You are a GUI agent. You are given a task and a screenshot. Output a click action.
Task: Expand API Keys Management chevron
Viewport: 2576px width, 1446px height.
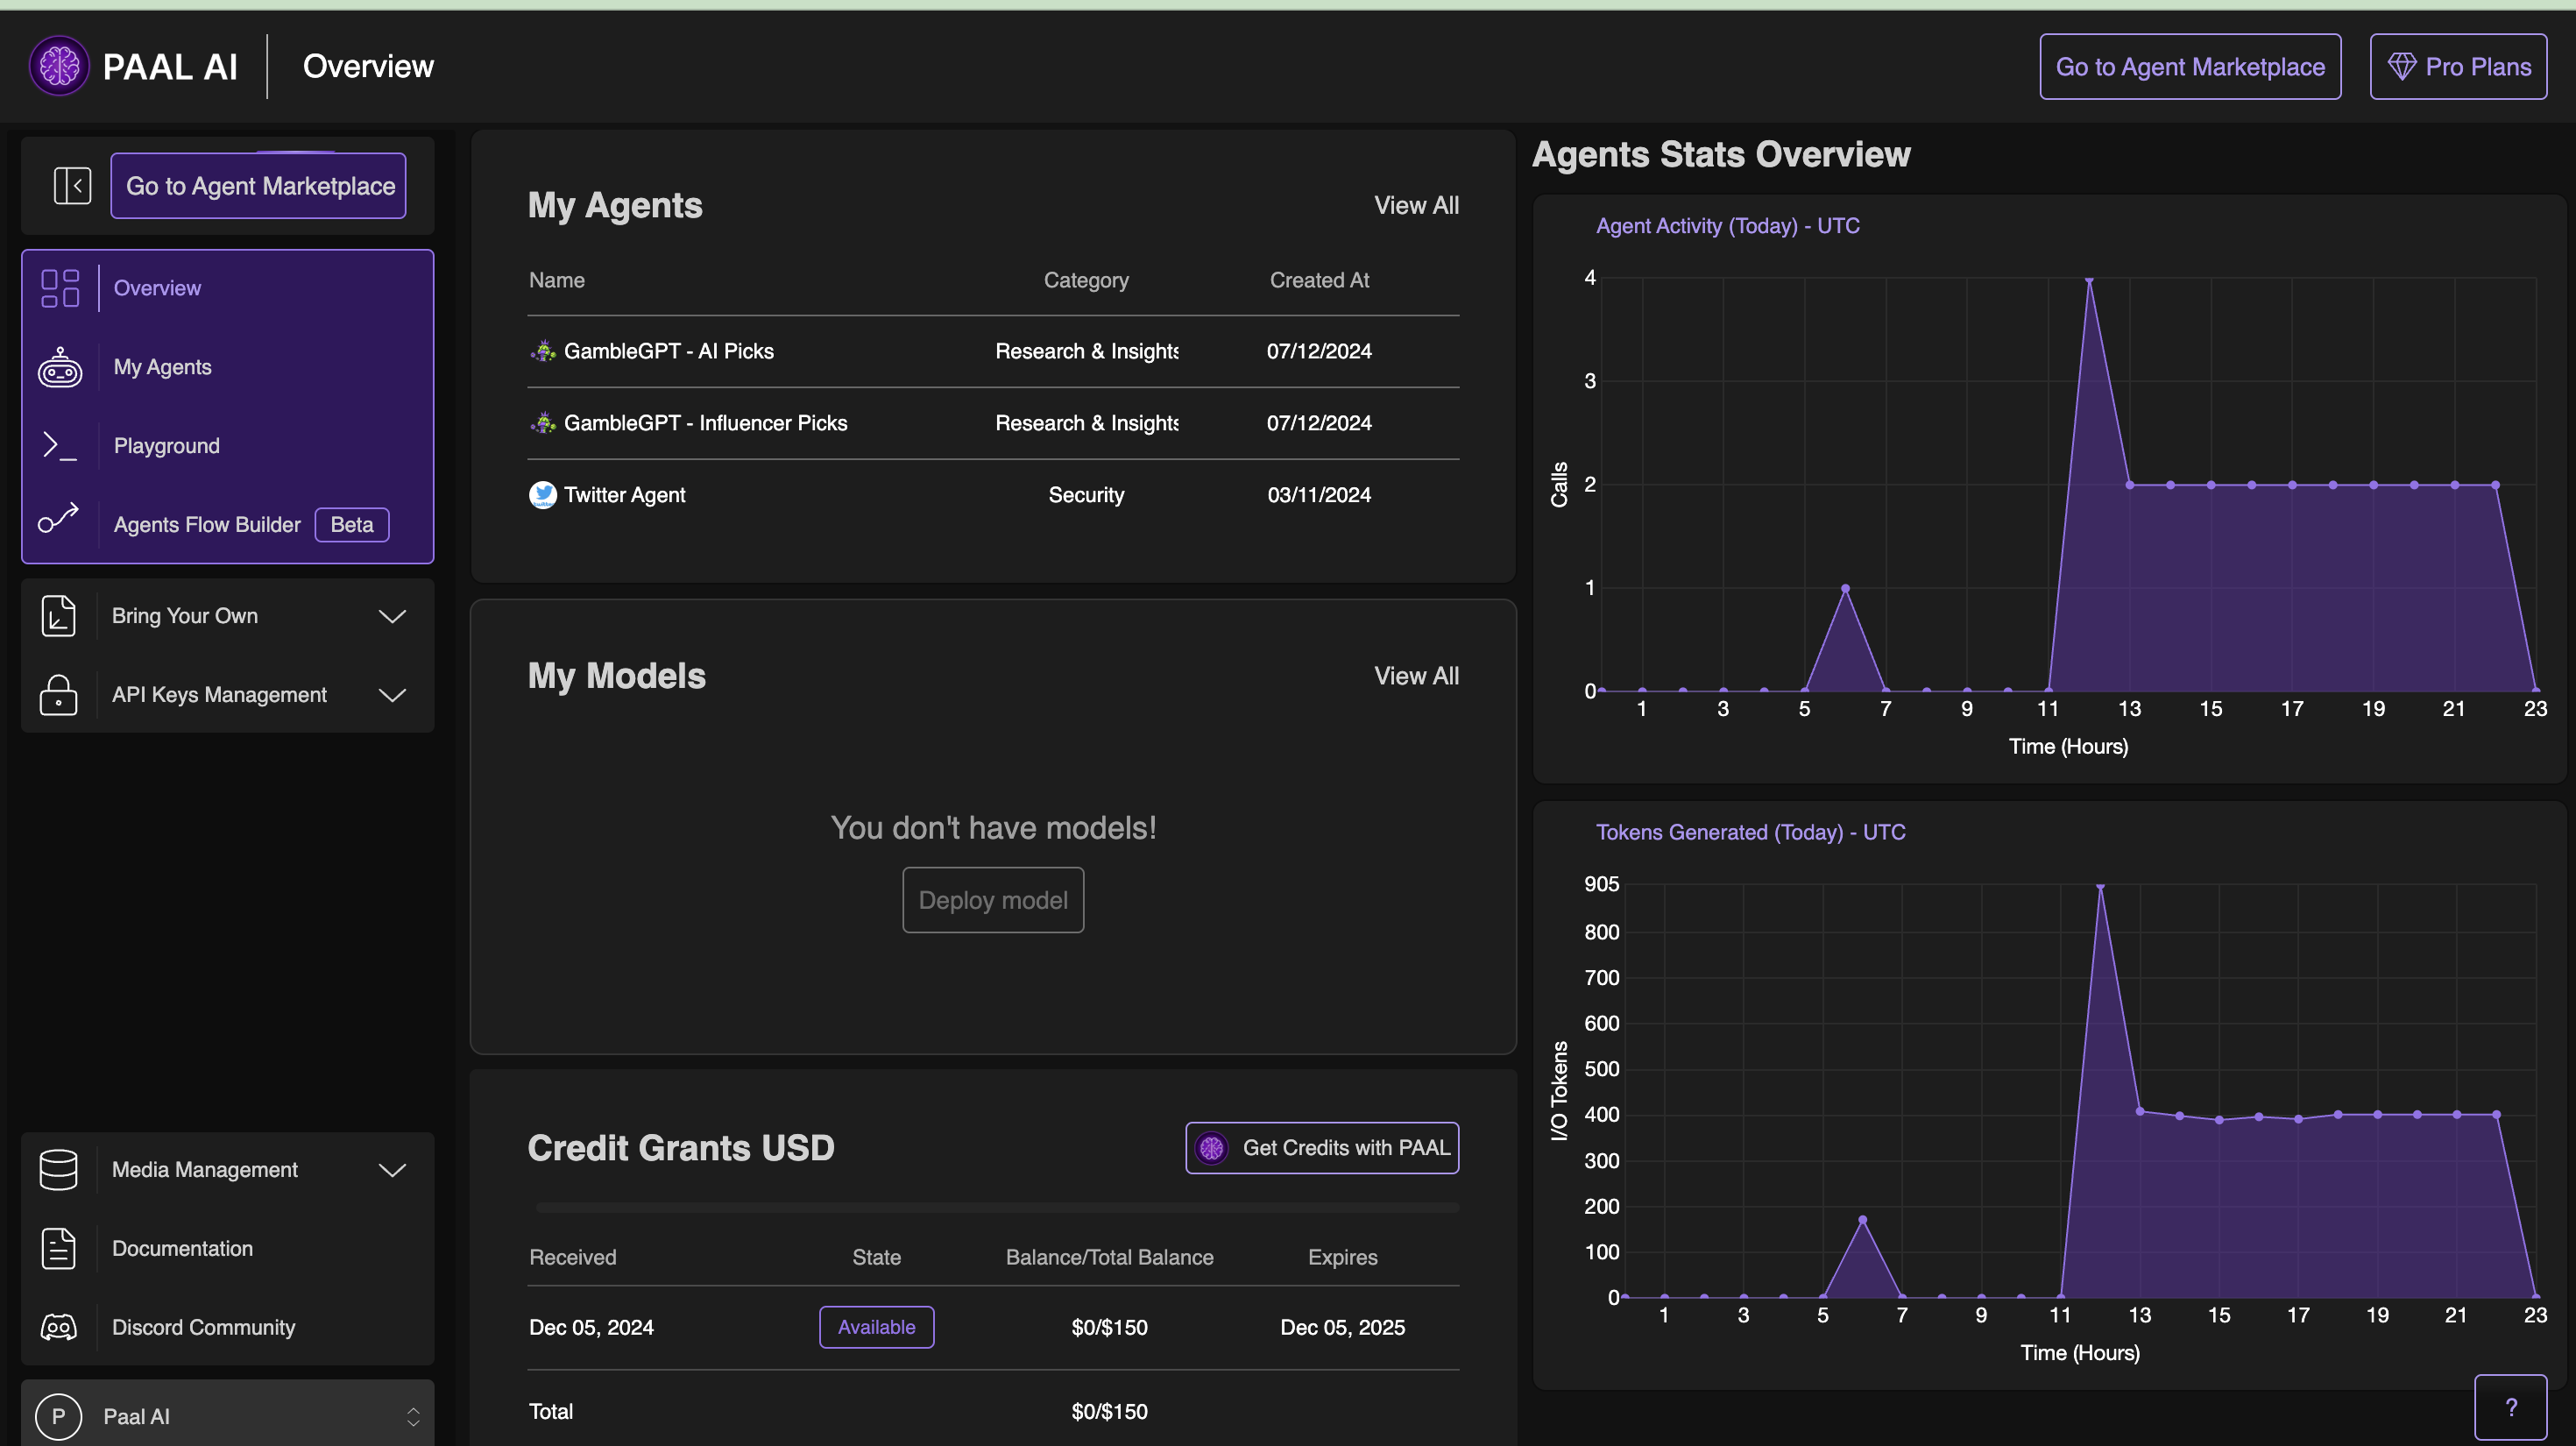(392, 695)
